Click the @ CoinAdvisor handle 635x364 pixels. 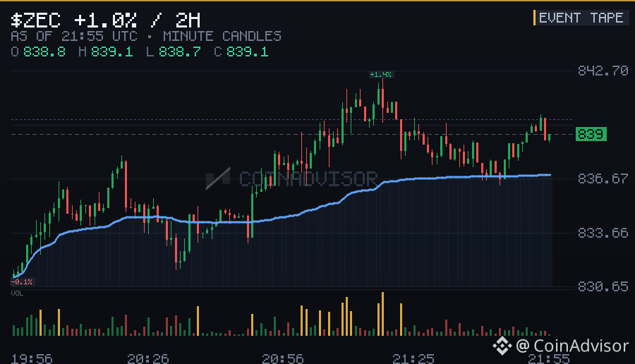click(x=572, y=346)
